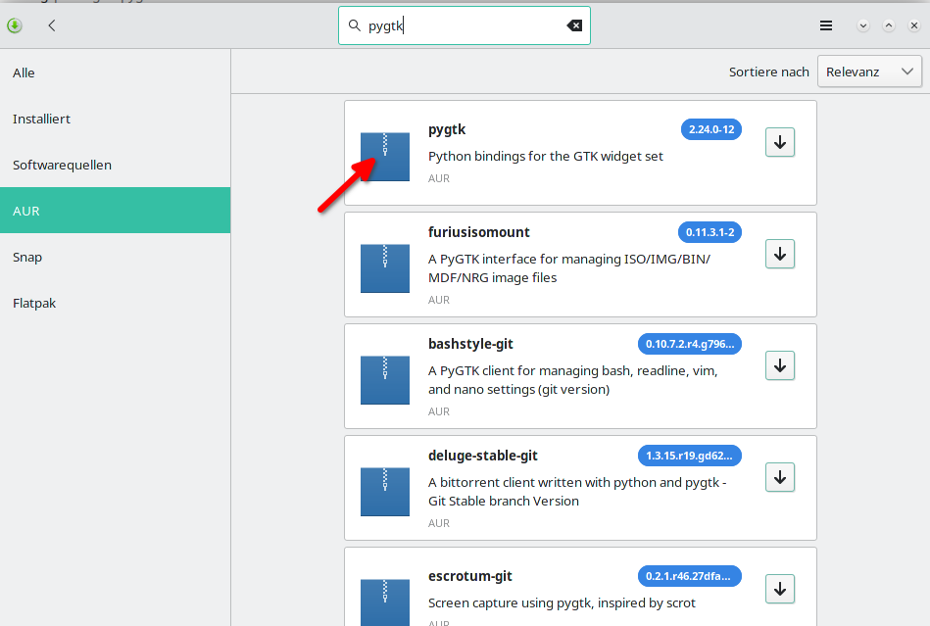This screenshot has width=930, height=626.
Task: Click the pygtk package icon
Action: click(x=384, y=156)
